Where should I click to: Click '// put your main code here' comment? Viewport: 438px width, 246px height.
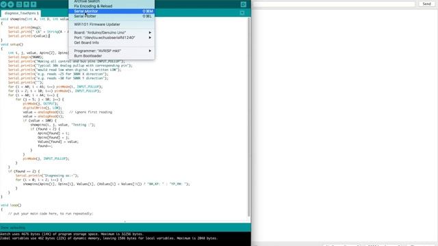[x=51, y=213]
